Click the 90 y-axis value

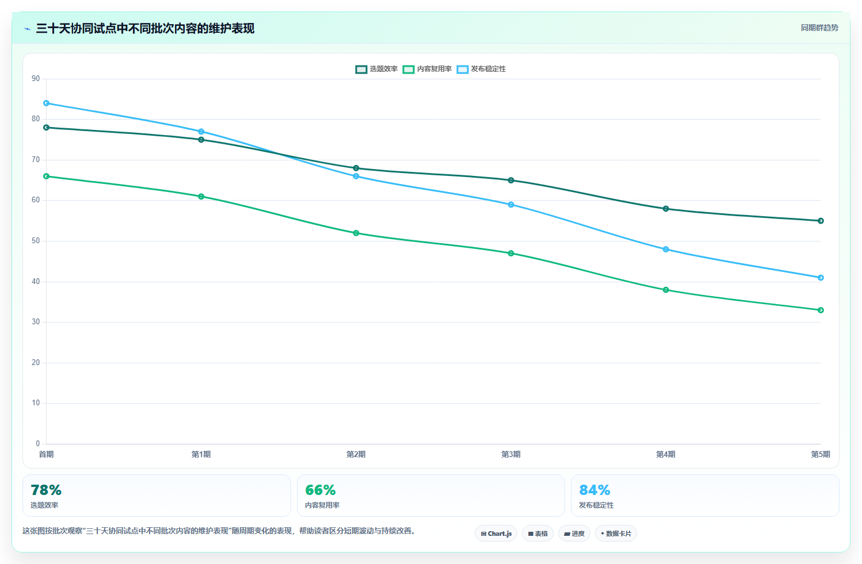coord(36,79)
